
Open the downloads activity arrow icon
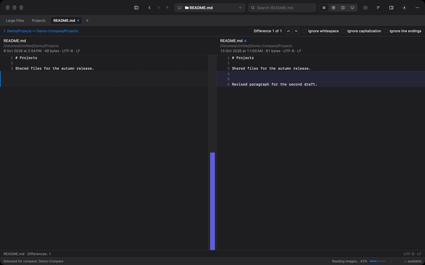point(404,8)
